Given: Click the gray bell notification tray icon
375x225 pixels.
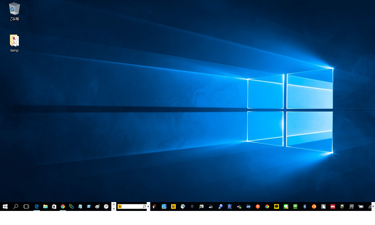Looking at the screenshot, I should (192, 206).
